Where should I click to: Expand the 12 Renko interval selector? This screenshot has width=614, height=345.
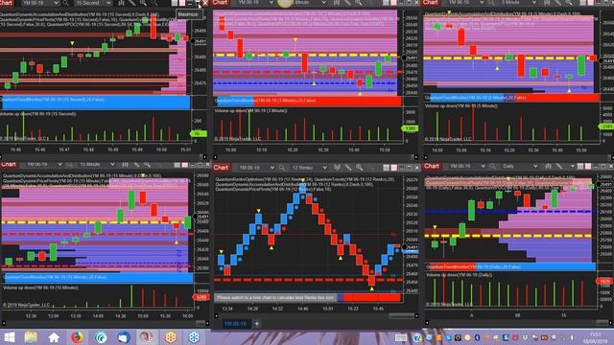309,168
